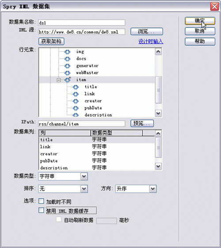Select the creator row in dataset columns

pyautogui.click(x=97, y=154)
